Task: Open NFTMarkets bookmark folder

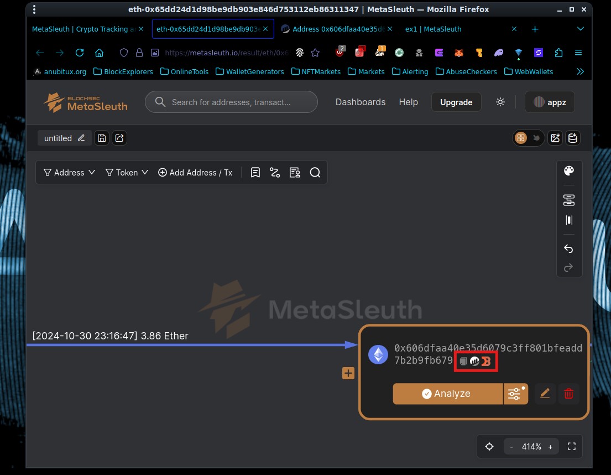Action: [316, 72]
